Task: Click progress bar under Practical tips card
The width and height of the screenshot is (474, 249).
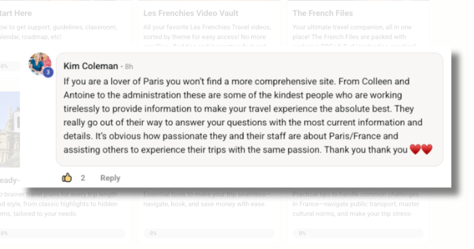Action: pos(358,233)
